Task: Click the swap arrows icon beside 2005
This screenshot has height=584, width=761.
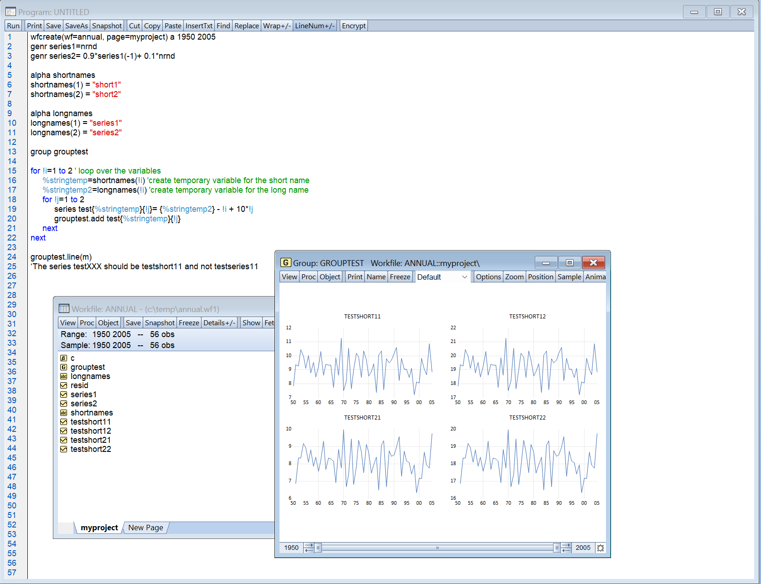Action: pyautogui.click(x=566, y=548)
